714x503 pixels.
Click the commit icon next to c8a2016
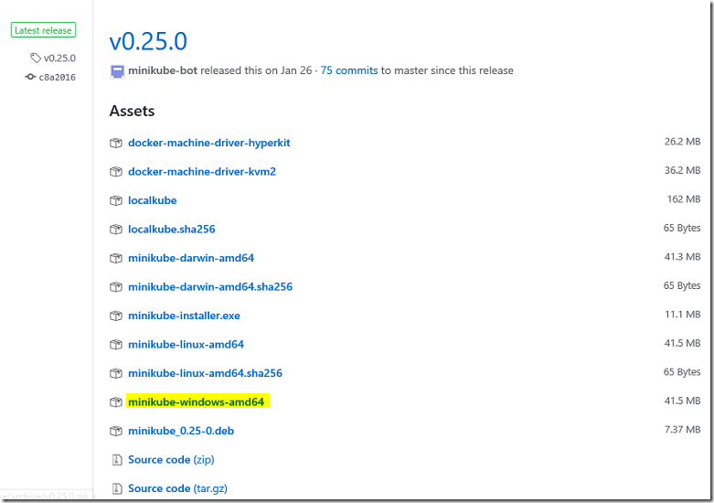(30, 77)
